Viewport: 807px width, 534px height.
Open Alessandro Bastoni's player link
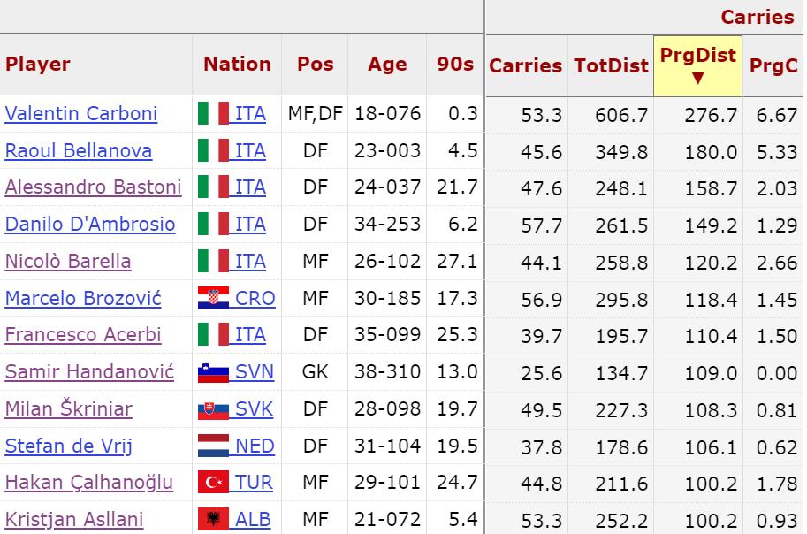point(93,187)
